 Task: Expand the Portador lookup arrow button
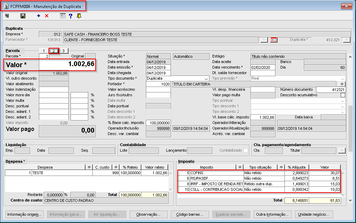tap(342, 84)
